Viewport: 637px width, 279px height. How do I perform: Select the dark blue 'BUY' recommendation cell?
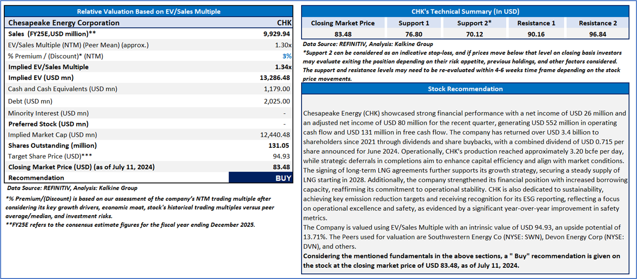tap(261, 178)
